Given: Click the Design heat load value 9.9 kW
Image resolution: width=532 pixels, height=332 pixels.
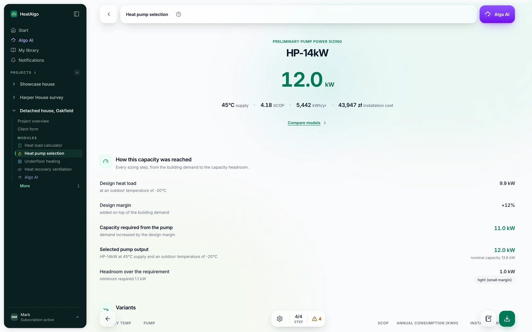Looking at the screenshot, I should click(507, 183).
